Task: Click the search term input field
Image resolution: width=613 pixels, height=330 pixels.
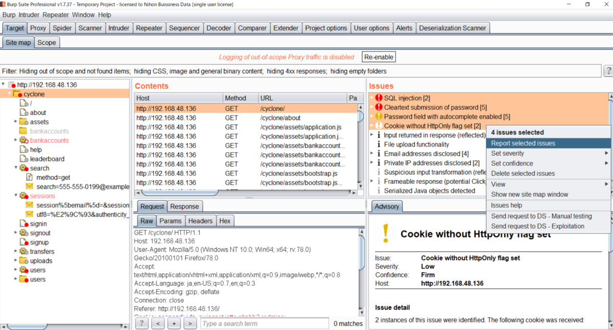Action: (265, 323)
